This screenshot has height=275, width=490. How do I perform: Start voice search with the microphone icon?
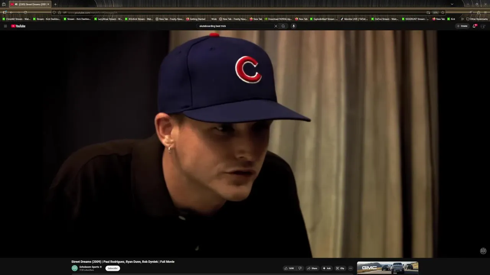tap(294, 26)
